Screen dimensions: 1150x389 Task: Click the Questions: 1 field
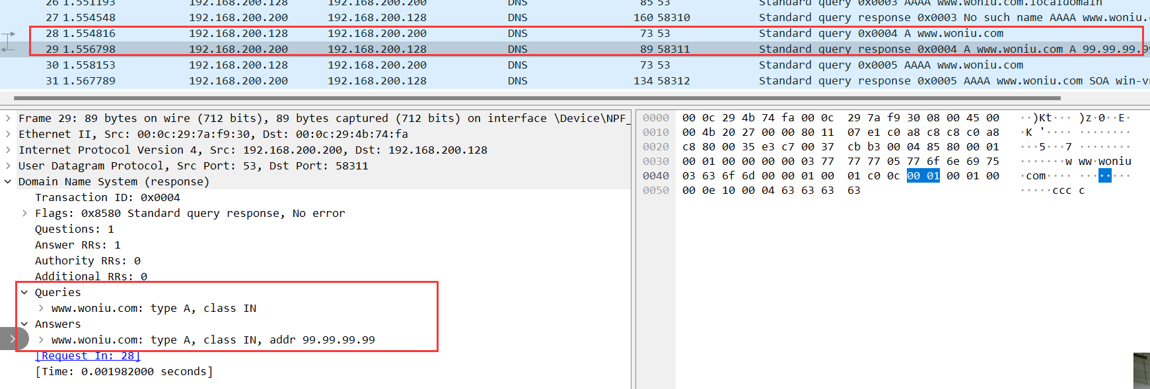(75, 229)
